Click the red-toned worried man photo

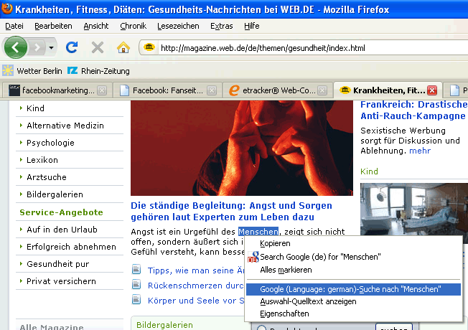click(242, 148)
